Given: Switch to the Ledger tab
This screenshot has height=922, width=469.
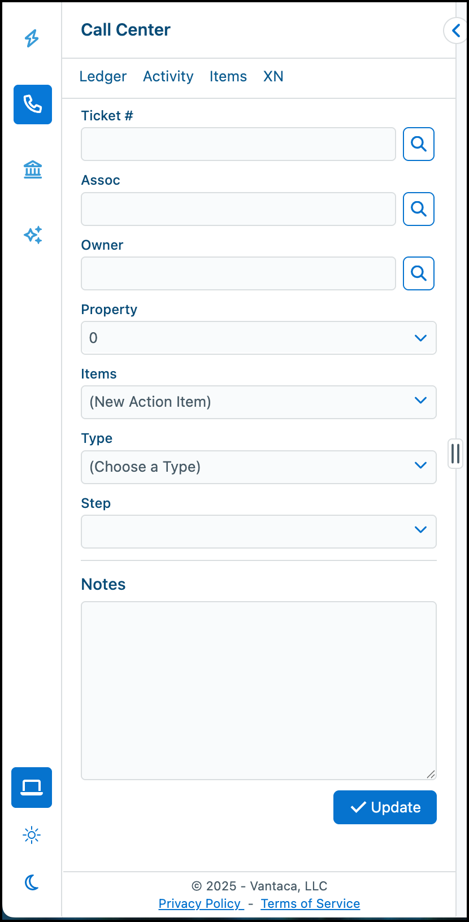Looking at the screenshot, I should tap(103, 76).
